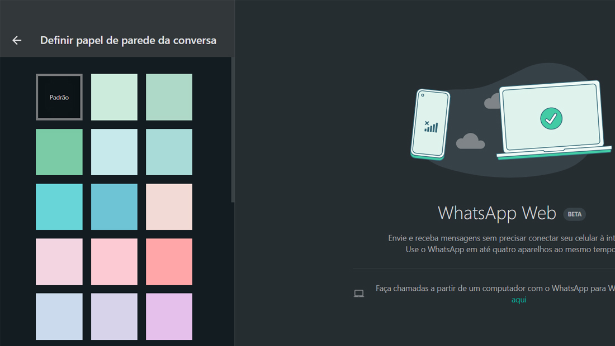Pick the pale periwinkle blue swatch
Screen dimensions: 615x346
click(x=59, y=316)
